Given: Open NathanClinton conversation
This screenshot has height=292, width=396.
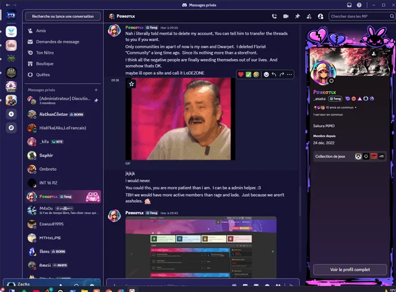Looking at the screenshot, I should tap(62, 114).
